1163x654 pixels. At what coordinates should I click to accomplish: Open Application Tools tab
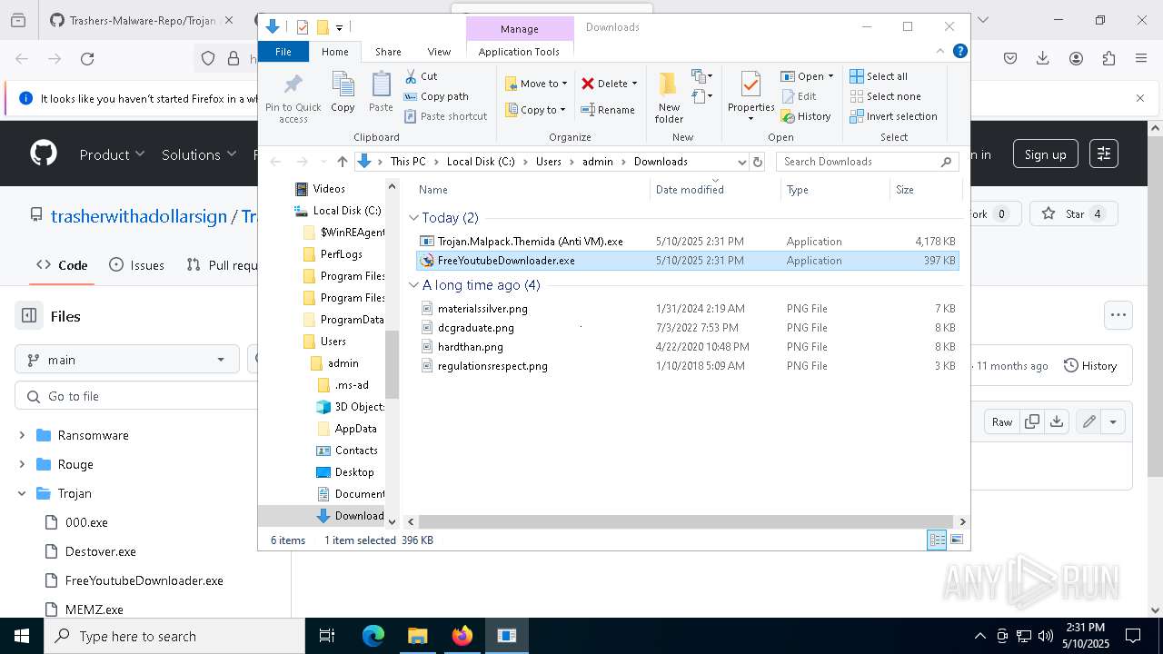[519, 52]
